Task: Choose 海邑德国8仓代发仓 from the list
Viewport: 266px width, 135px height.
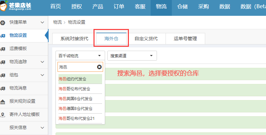Action: coord(80,108)
